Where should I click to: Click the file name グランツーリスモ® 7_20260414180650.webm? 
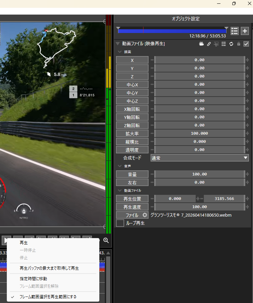point(191,215)
